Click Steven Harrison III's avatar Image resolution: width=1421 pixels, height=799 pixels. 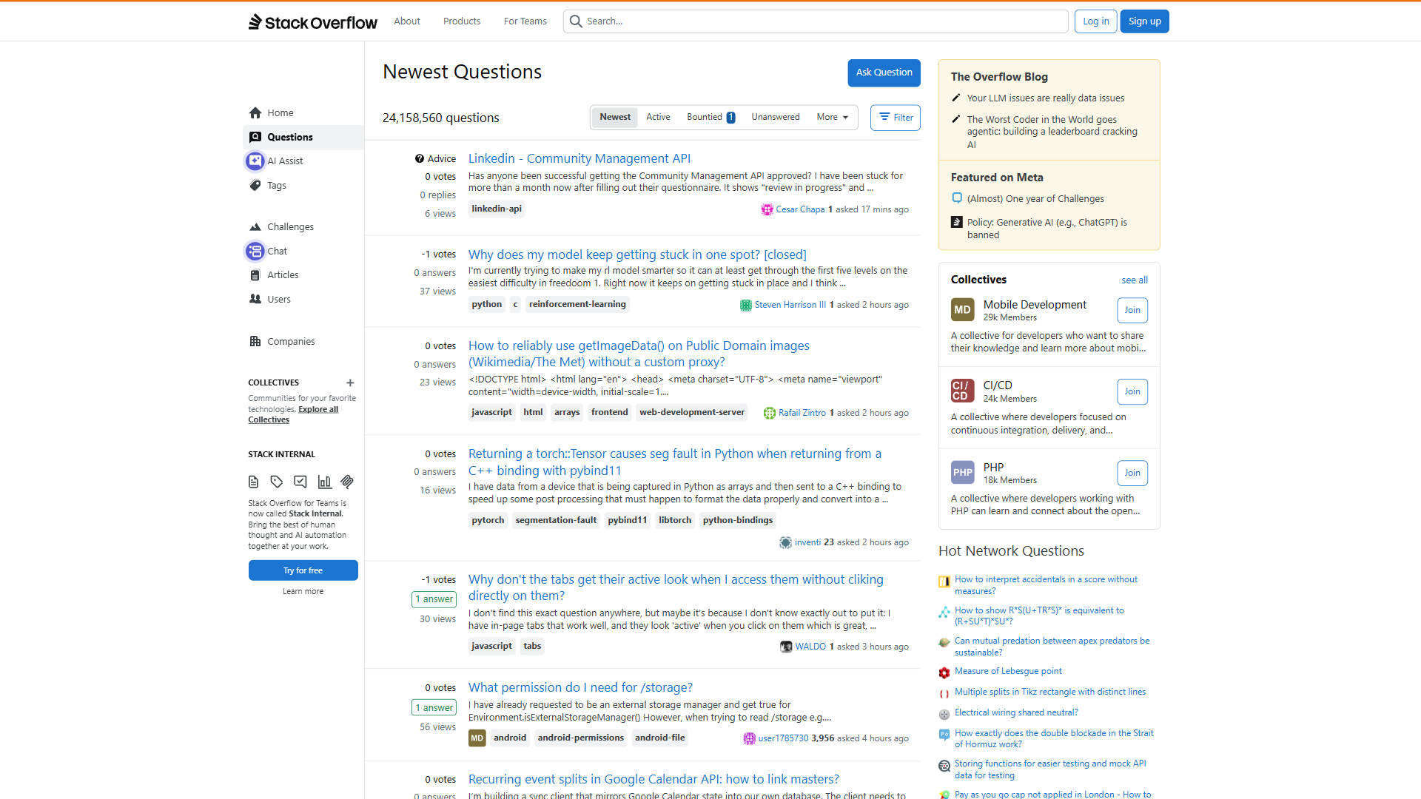point(746,305)
